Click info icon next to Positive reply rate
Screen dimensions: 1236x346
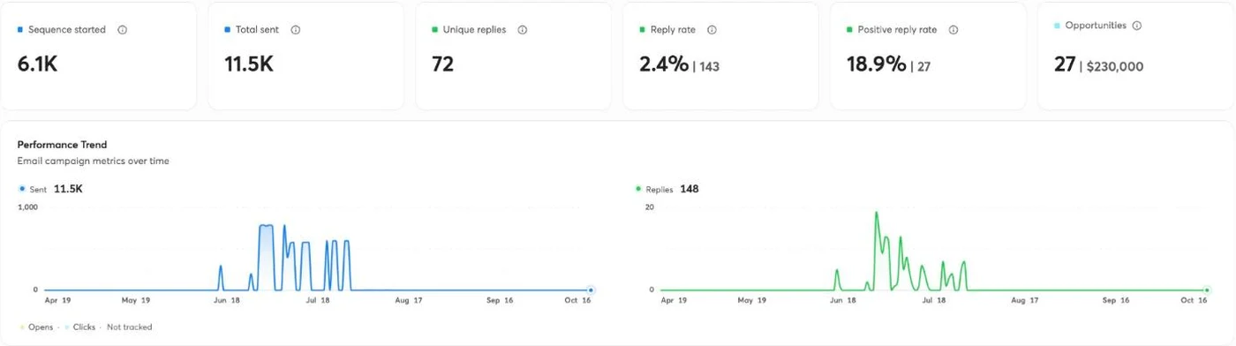953,29
